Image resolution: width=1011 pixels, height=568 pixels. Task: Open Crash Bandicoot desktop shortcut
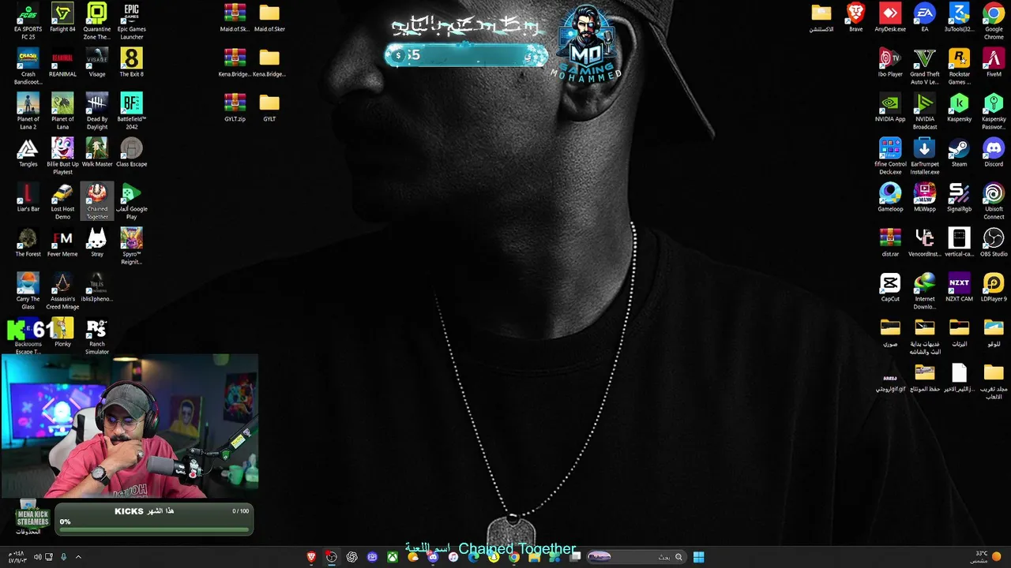28,66
